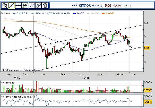Click the Abr month axis label
155x108 pixels.
pyautogui.click(x=100, y=75)
